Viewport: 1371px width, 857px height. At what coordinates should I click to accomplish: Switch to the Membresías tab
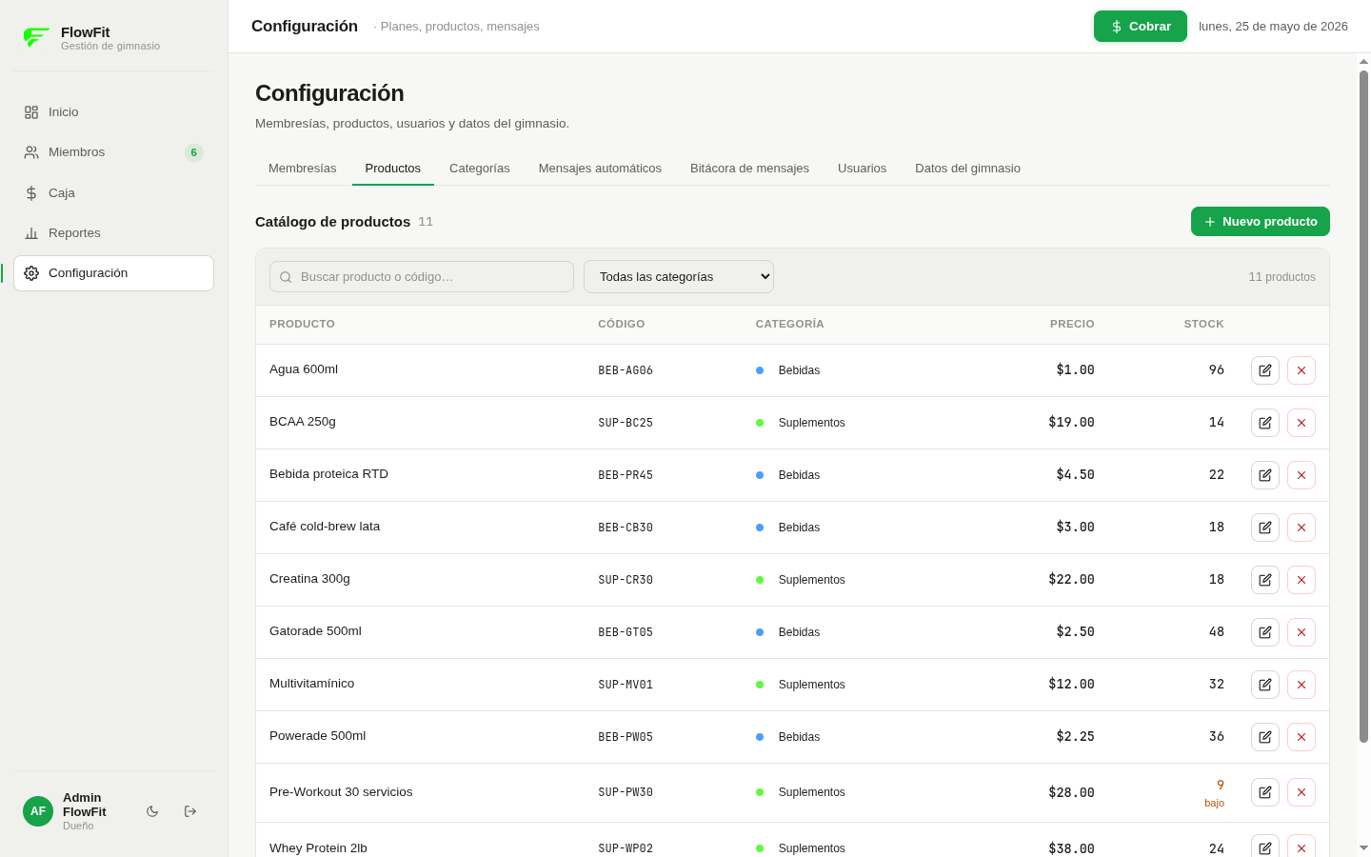(x=303, y=169)
